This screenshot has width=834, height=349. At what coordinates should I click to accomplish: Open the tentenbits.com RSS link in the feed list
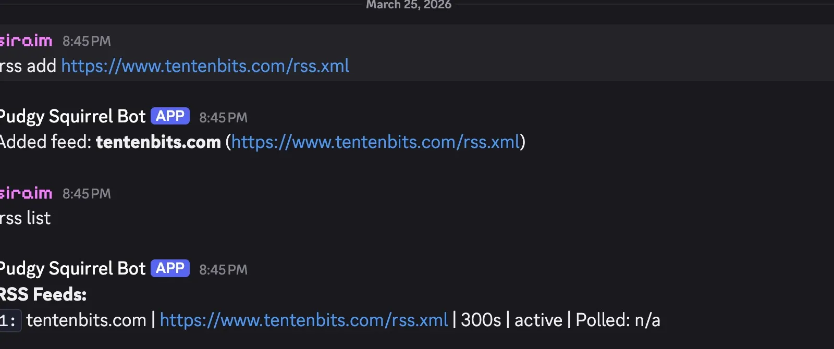point(304,320)
